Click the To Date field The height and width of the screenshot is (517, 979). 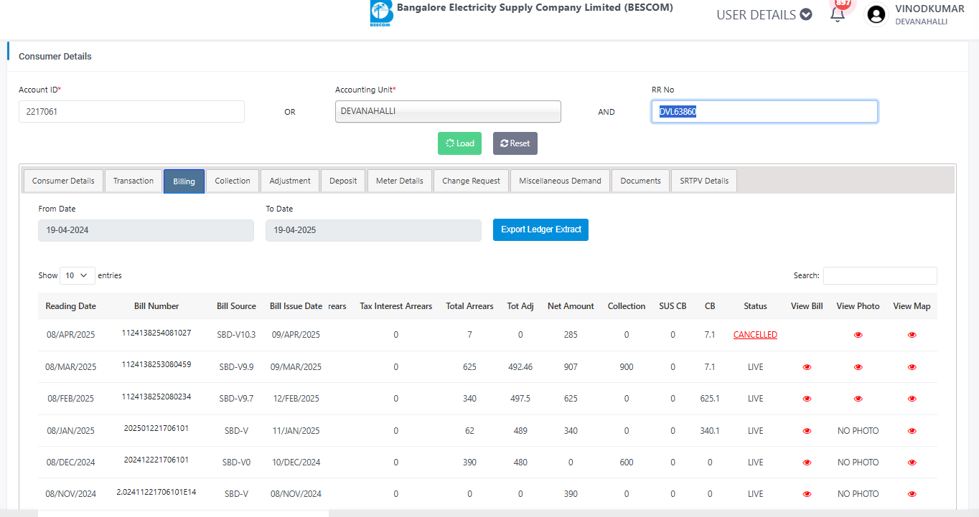[373, 230]
